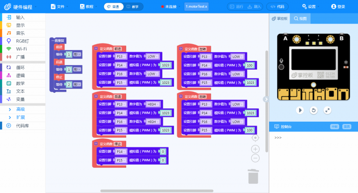The width and height of the screenshot is (358, 193).
Task: Toggle the 代码 code view
Action: point(277,7)
